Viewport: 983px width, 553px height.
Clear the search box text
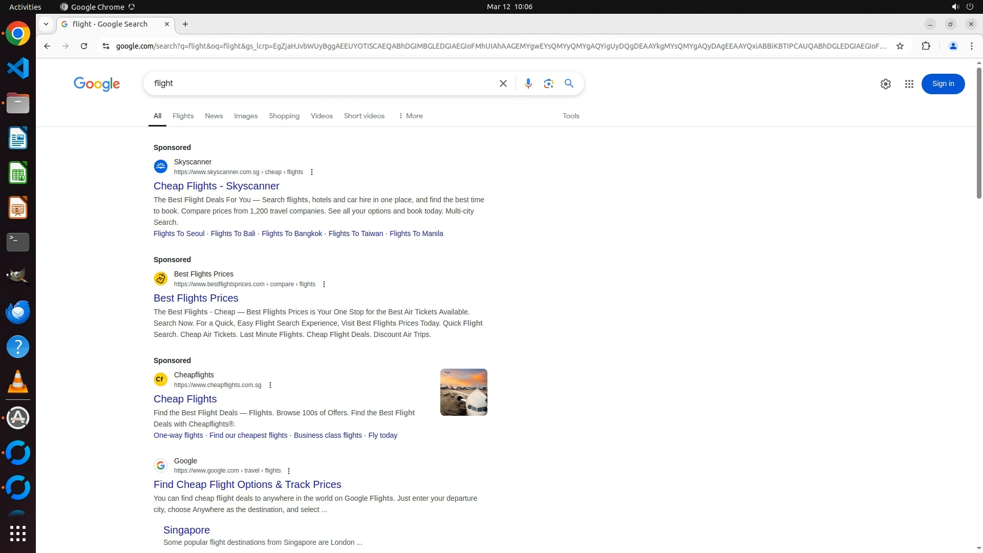tap(503, 83)
